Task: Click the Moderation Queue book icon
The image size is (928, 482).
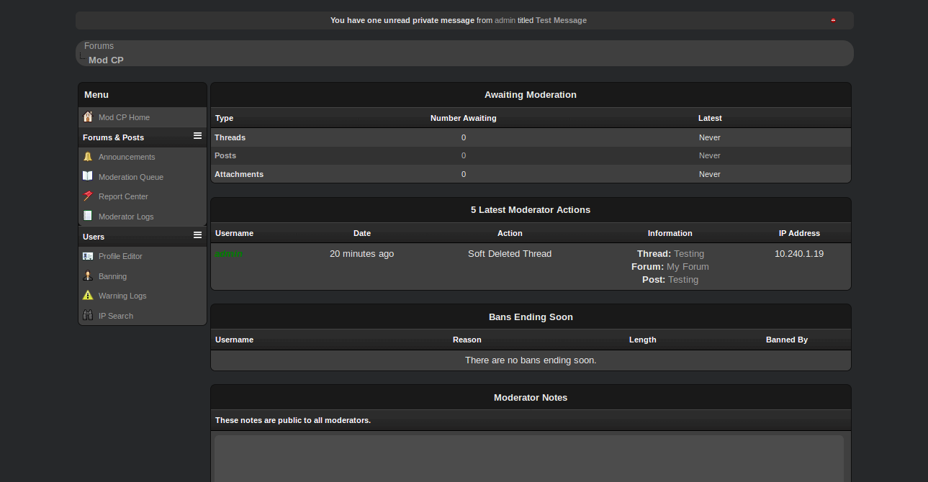Action: pos(88,177)
